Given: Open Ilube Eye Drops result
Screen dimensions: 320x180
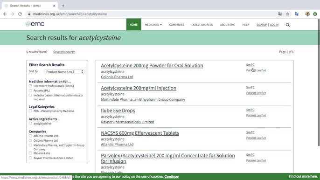Looking at the screenshot, I should 118,111.
